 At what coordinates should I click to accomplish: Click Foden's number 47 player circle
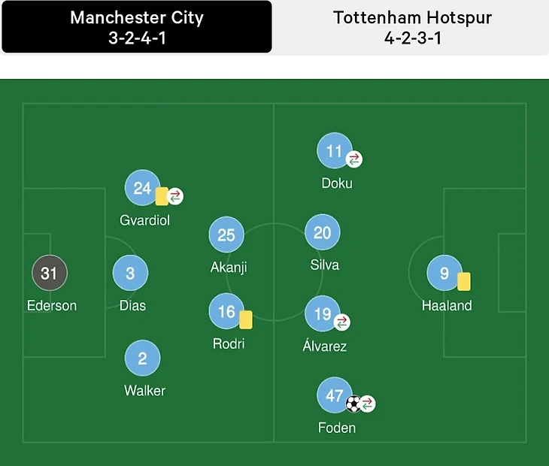pos(335,395)
